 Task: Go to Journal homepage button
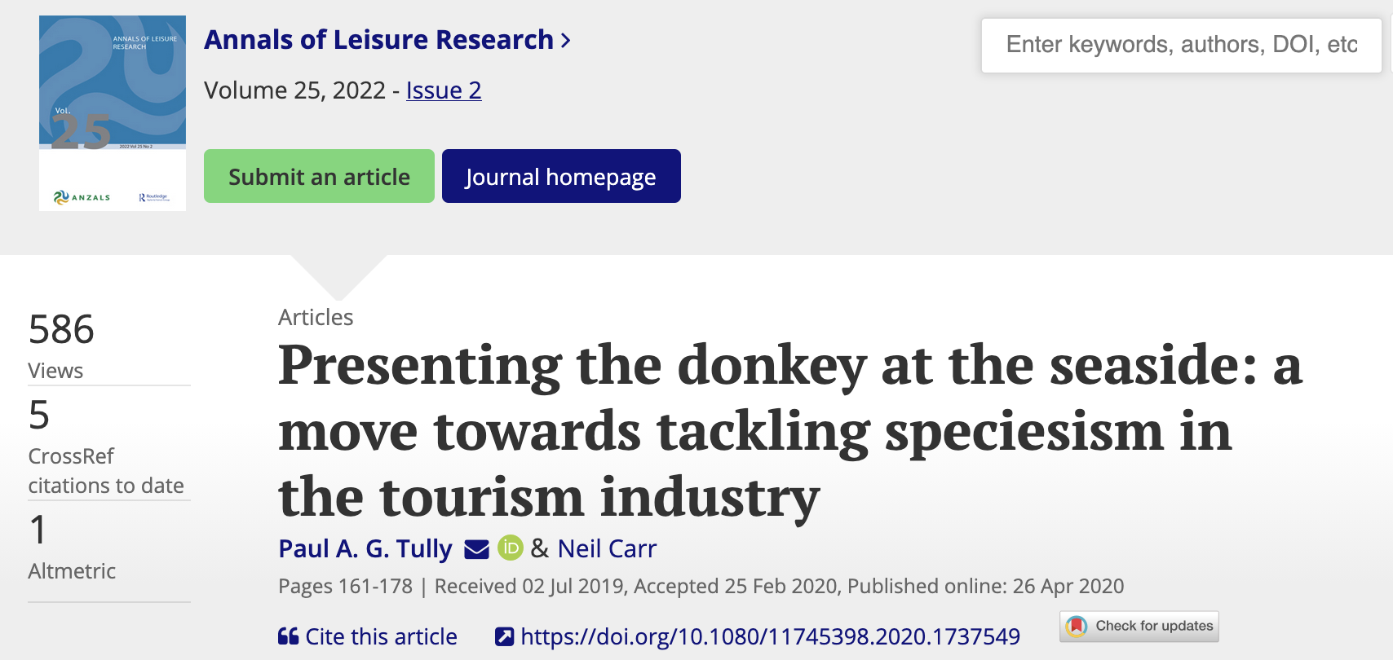pyautogui.click(x=561, y=176)
